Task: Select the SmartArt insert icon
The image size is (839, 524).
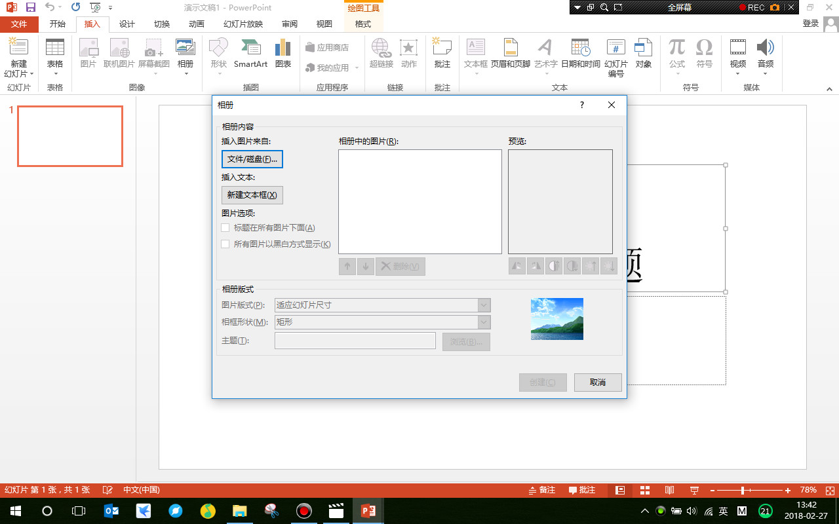Action: click(x=250, y=52)
